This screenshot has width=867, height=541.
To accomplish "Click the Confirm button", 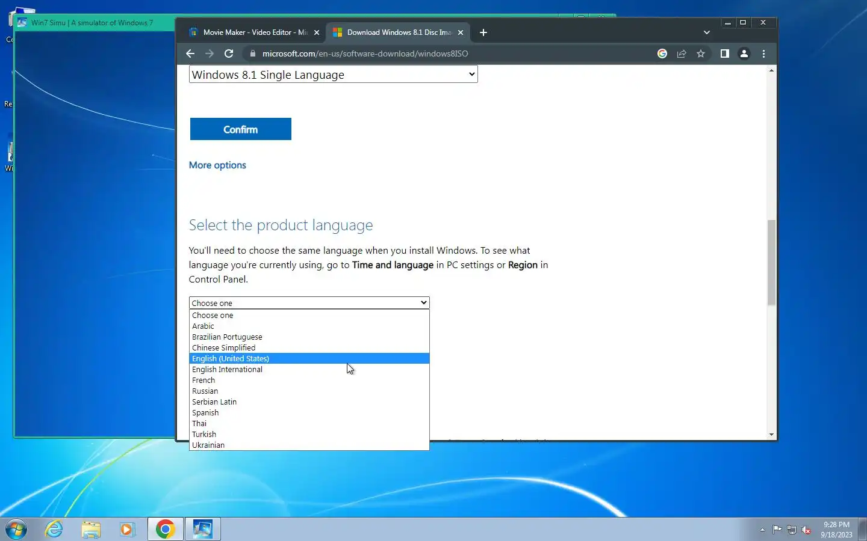I will [241, 129].
